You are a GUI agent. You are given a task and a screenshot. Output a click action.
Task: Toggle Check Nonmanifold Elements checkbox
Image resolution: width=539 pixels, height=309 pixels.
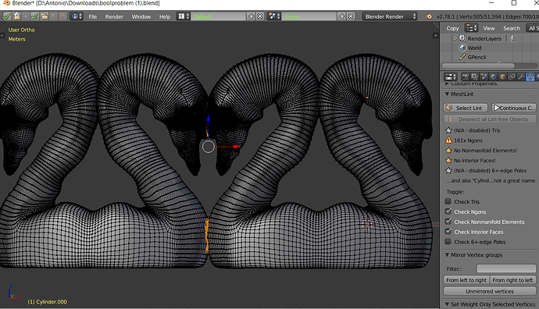click(x=448, y=221)
